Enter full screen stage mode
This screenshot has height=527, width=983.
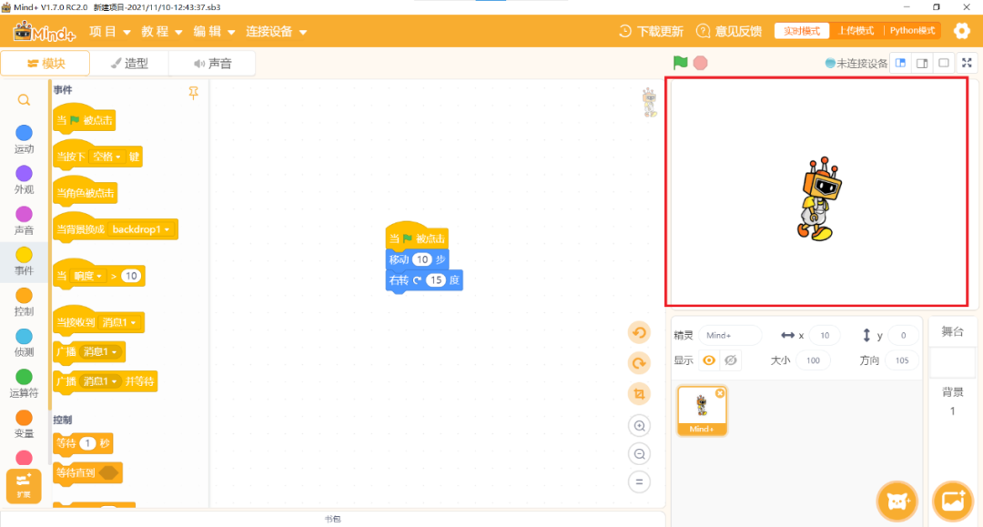(x=967, y=63)
